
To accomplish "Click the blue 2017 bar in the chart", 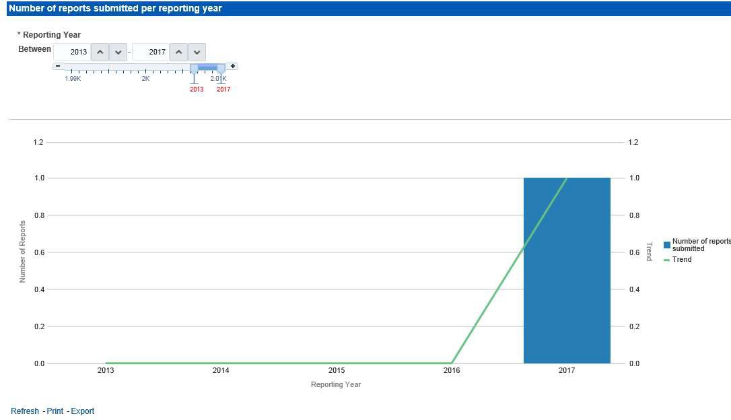I will coord(567,269).
